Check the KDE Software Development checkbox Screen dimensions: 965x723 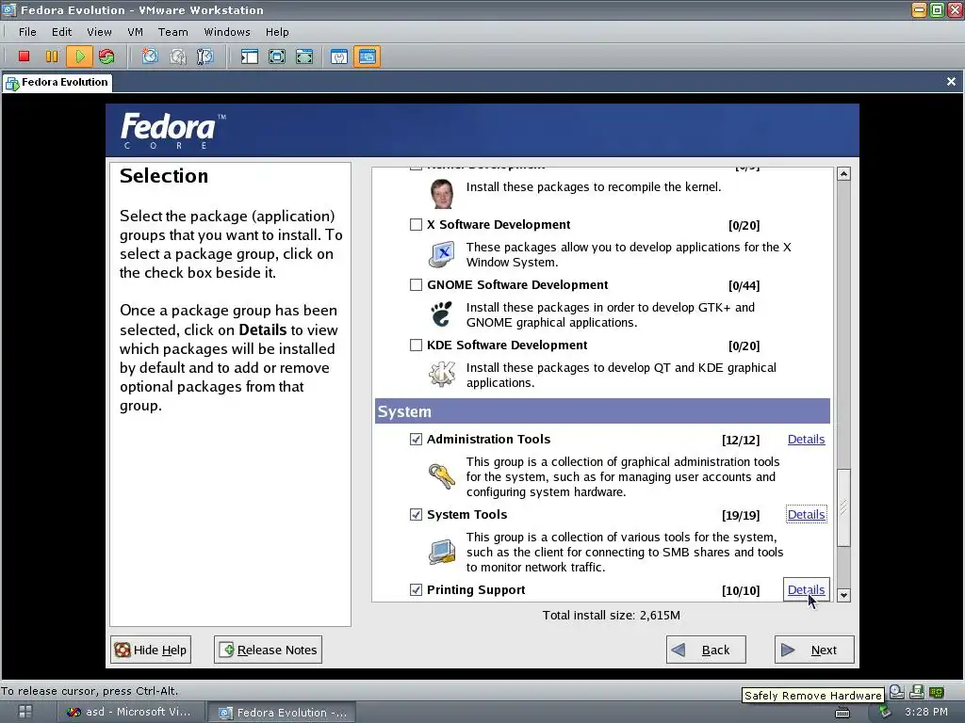click(x=416, y=345)
